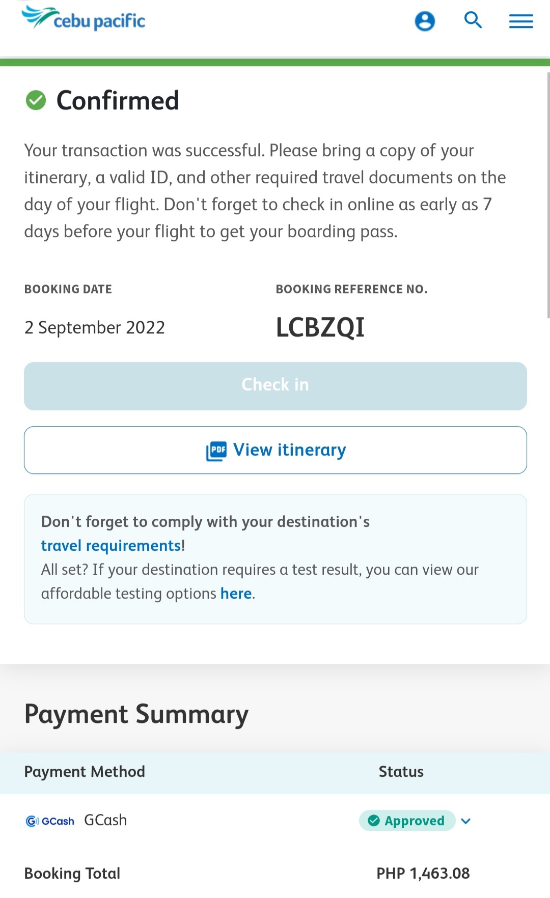The width and height of the screenshot is (550, 898).
Task: Open the testing options here link
Action: tap(236, 594)
